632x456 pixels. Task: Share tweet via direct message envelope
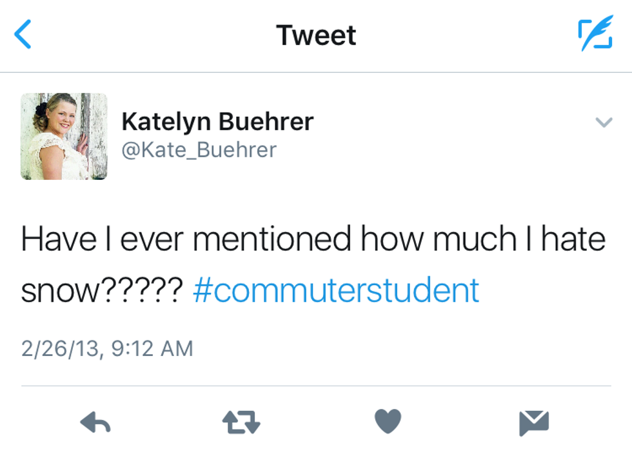(534, 423)
